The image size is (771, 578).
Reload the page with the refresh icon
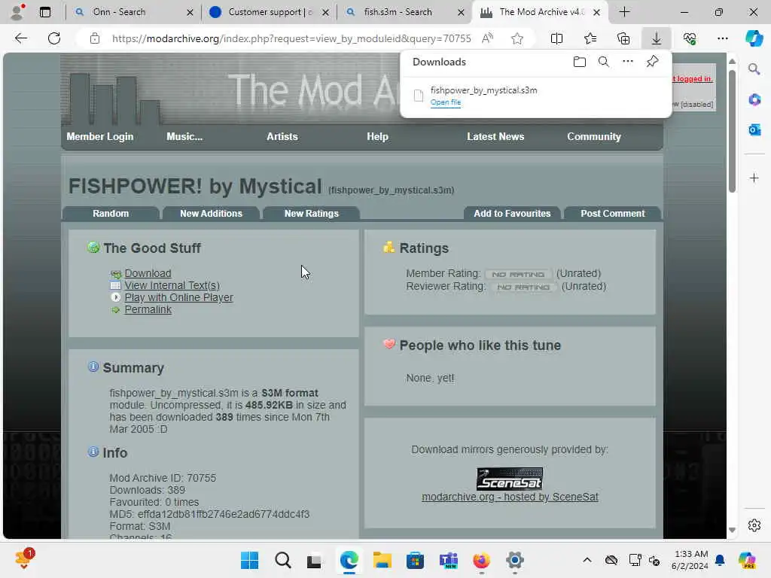54,38
